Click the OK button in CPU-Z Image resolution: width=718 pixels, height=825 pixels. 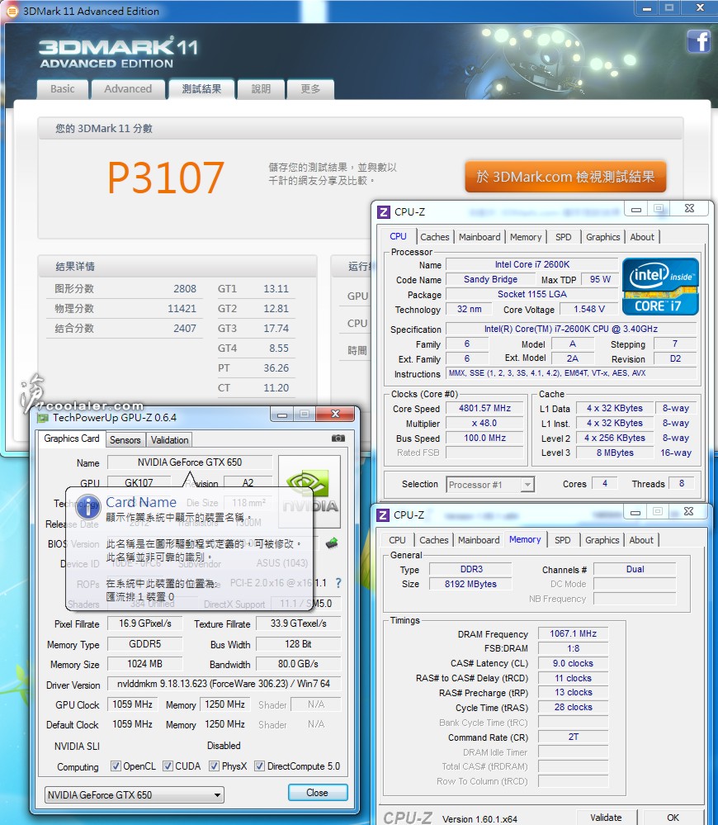tap(673, 817)
